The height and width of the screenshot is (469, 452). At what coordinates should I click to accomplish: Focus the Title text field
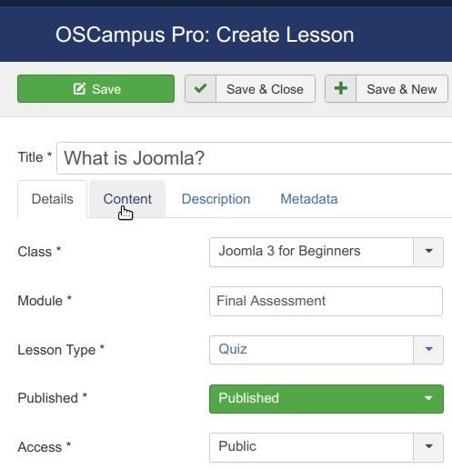pyautogui.click(x=254, y=158)
